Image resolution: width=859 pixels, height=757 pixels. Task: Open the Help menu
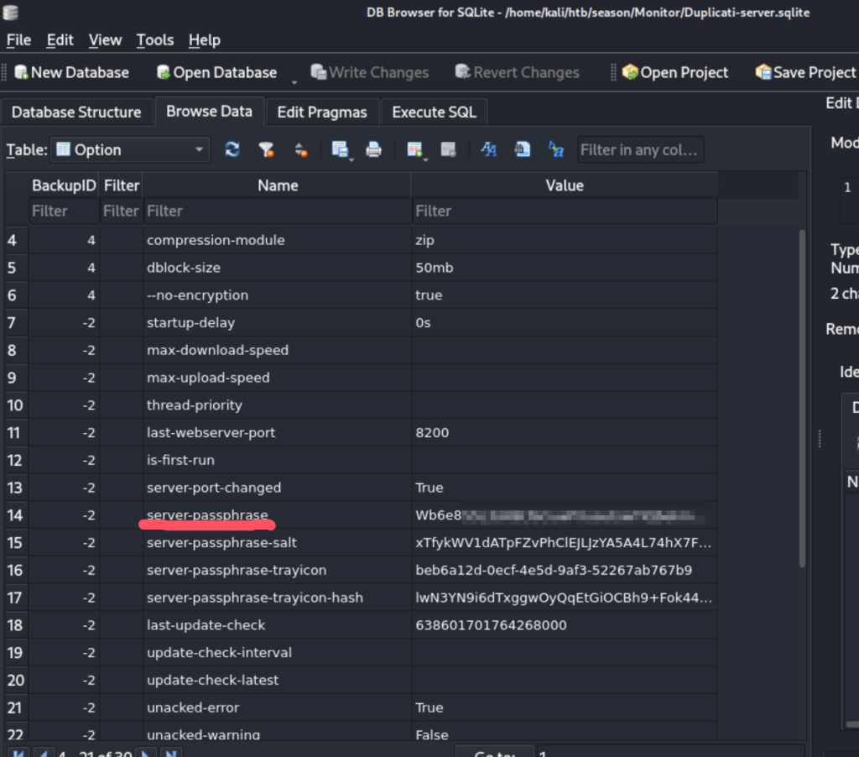coord(205,40)
